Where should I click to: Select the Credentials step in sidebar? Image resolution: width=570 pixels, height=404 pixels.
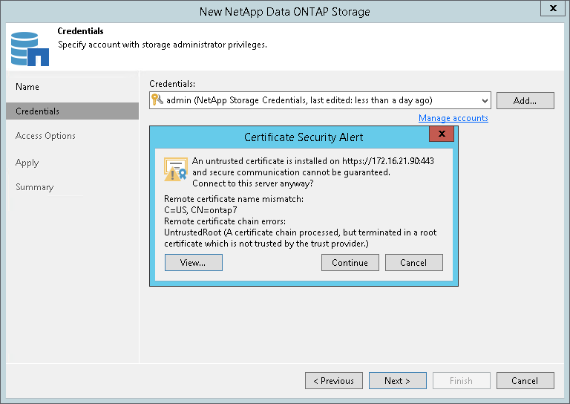(x=38, y=111)
